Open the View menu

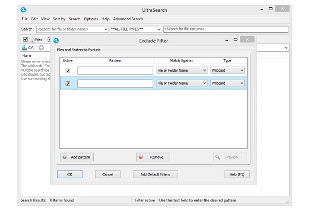[x=45, y=19]
